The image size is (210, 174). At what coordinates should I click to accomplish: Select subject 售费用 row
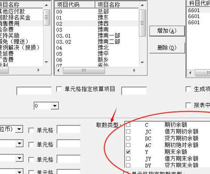pyautogui.click(x=21, y=24)
